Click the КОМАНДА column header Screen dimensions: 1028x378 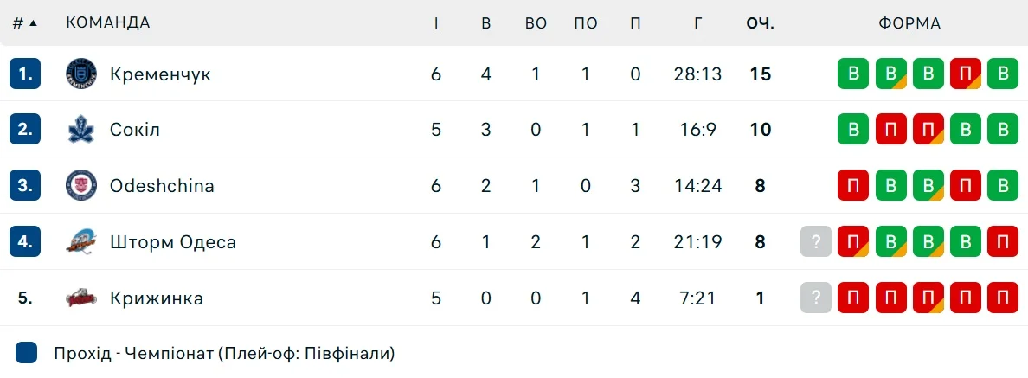[x=108, y=23]
